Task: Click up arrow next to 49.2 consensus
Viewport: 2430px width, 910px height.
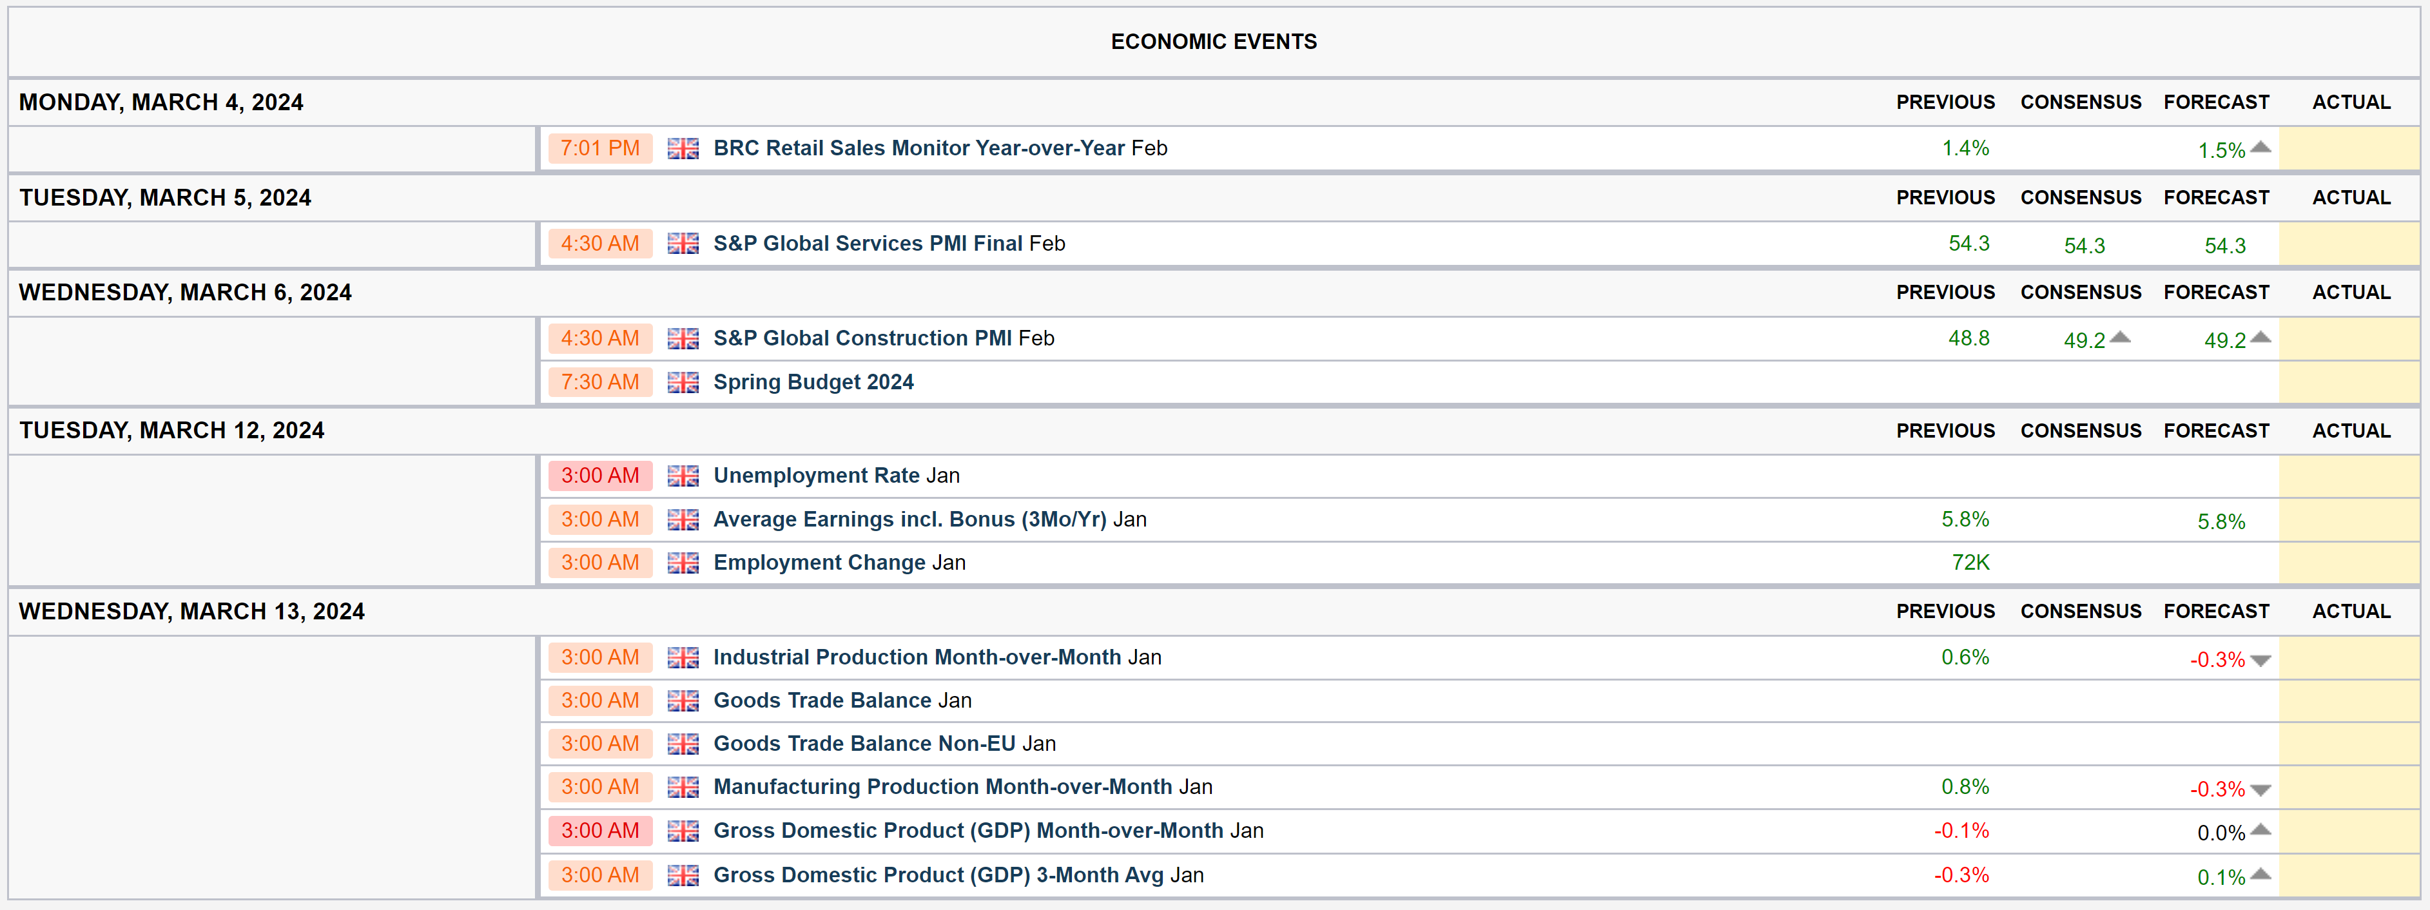Action: click(2120, 338)
